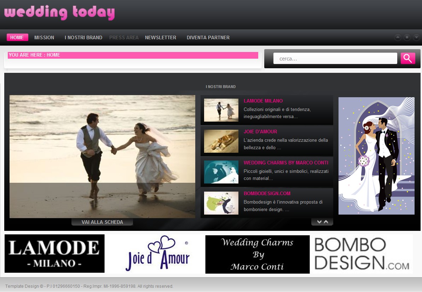Select the Newsletter menu item
The height and width of the screenshot is (292, 422).
pos(161,37)
